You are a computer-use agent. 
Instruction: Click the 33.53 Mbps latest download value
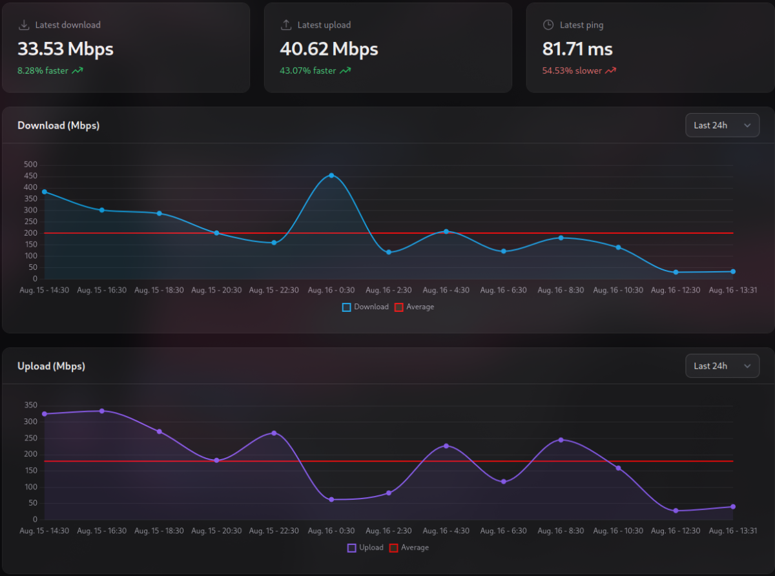(65, 49)
